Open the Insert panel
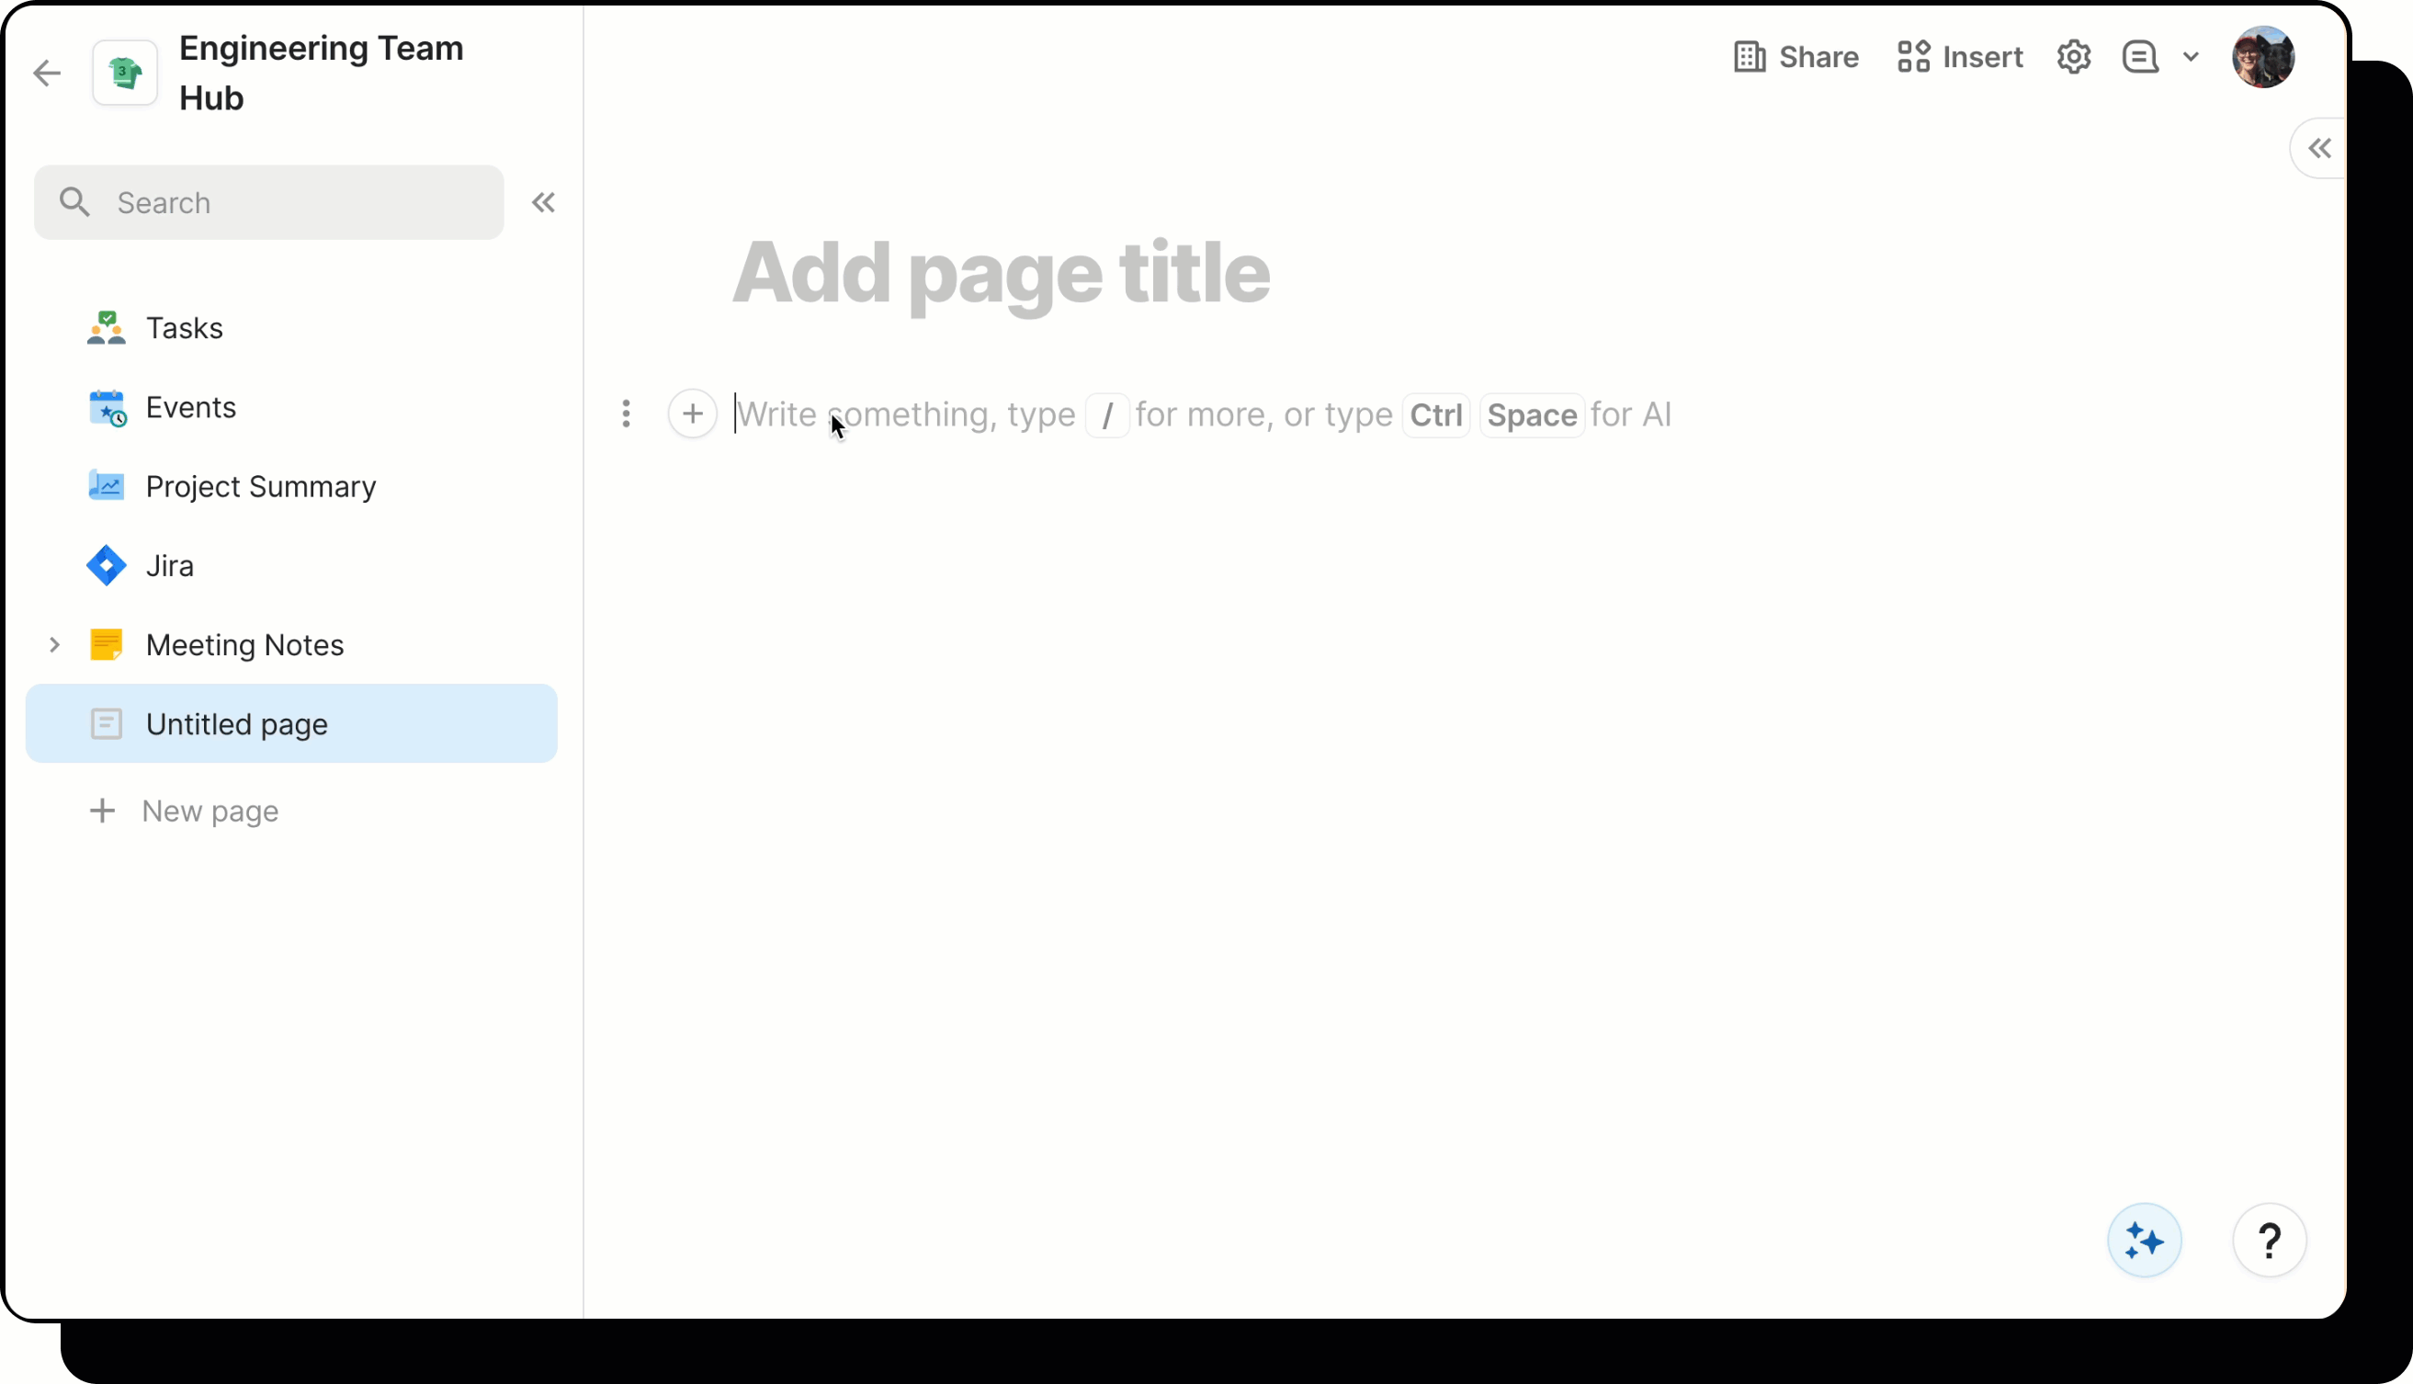The image size is (2413, 1384). (x=1960, y=56)
